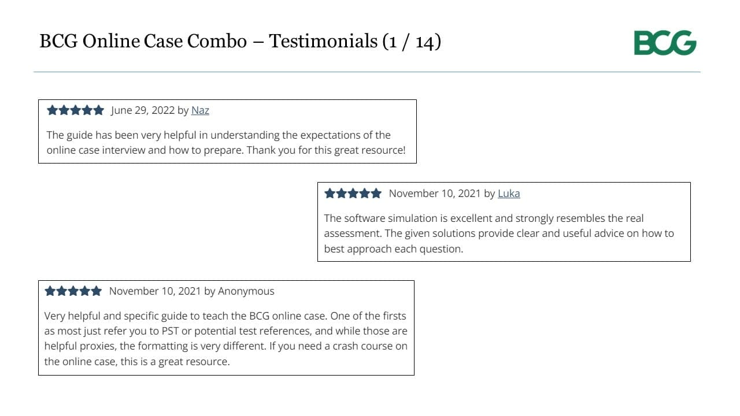Click fifth star in Naz's review rating

[98, 110]
